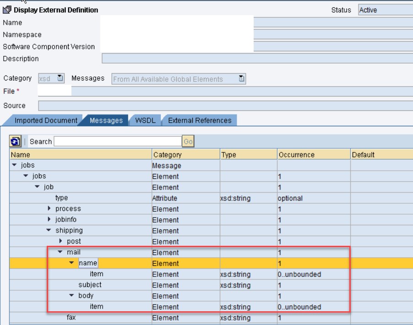Go to the External References tab

pos(200,120)
